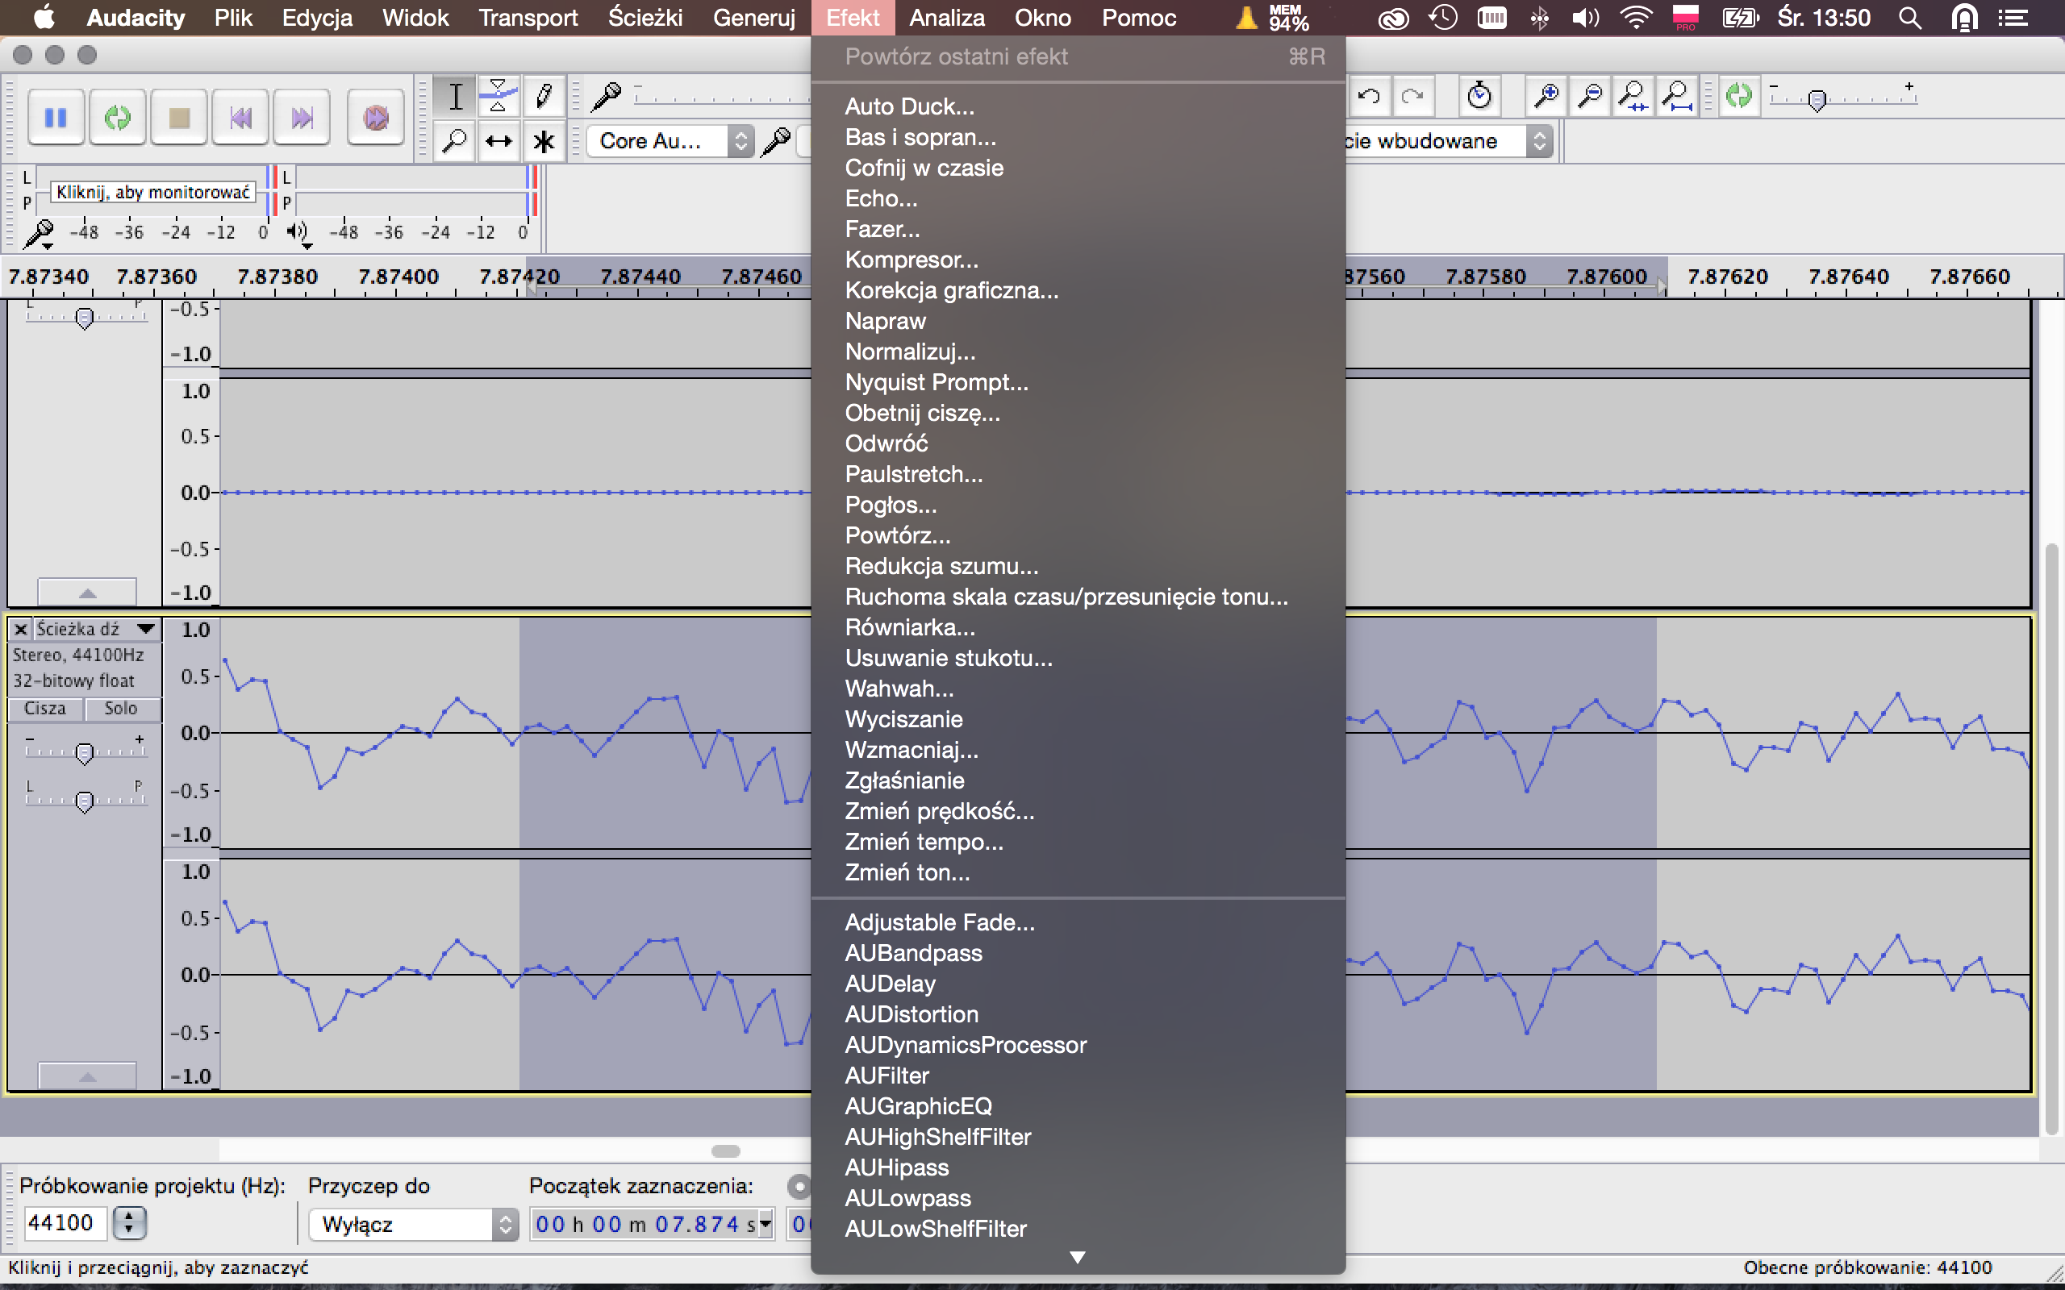
Task: Select the Draw pencil tool
Action: 544,97
